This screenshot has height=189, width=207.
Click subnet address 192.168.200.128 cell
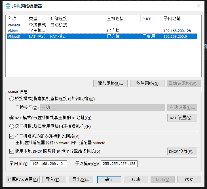(x=177, y=31)
